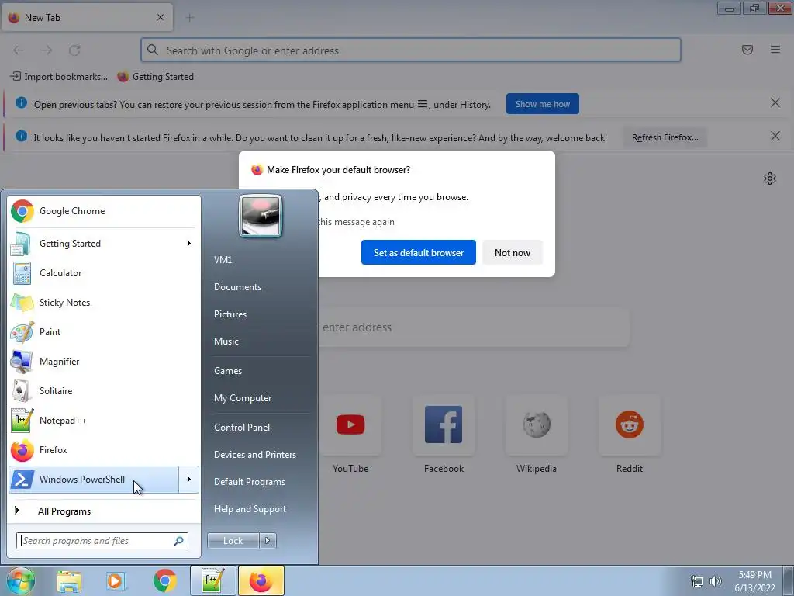This screenshot has width=794, height=596.
Task: Open the new tab personalize gear icon
Action: coord(770,178)
